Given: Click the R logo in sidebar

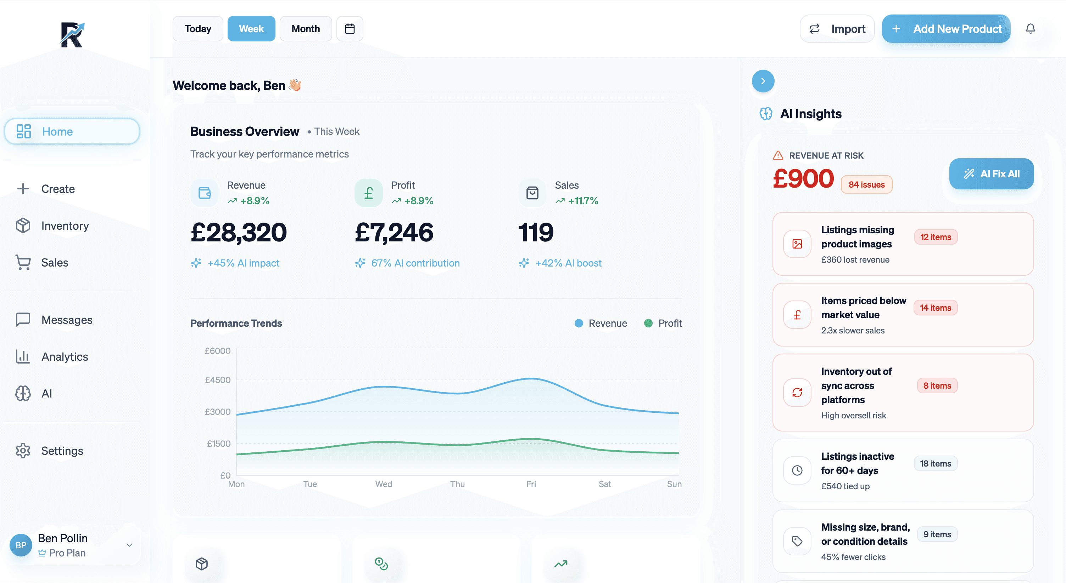Looking at the screenshot, I should click(x=72, y=35).
